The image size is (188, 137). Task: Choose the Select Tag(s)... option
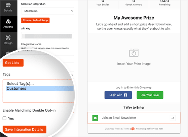pos(20,83)
